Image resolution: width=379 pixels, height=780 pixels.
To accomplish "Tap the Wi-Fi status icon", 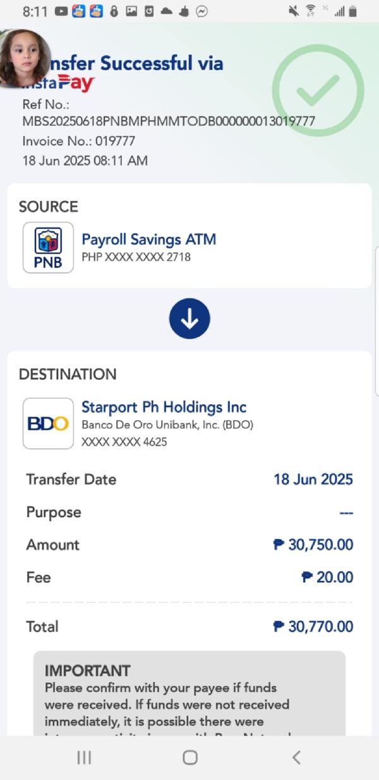I will [x=310, y=11].
